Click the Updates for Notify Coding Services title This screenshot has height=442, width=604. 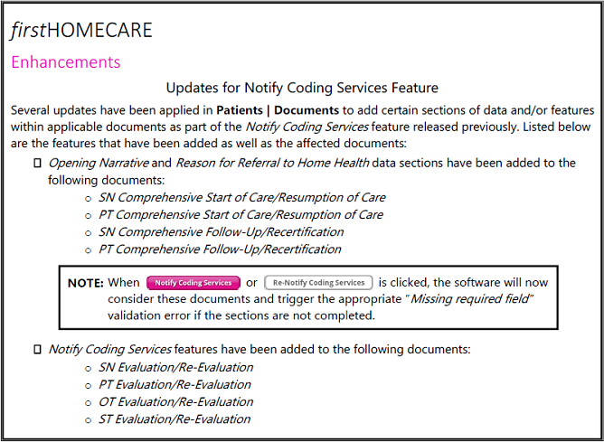point(302,88)
